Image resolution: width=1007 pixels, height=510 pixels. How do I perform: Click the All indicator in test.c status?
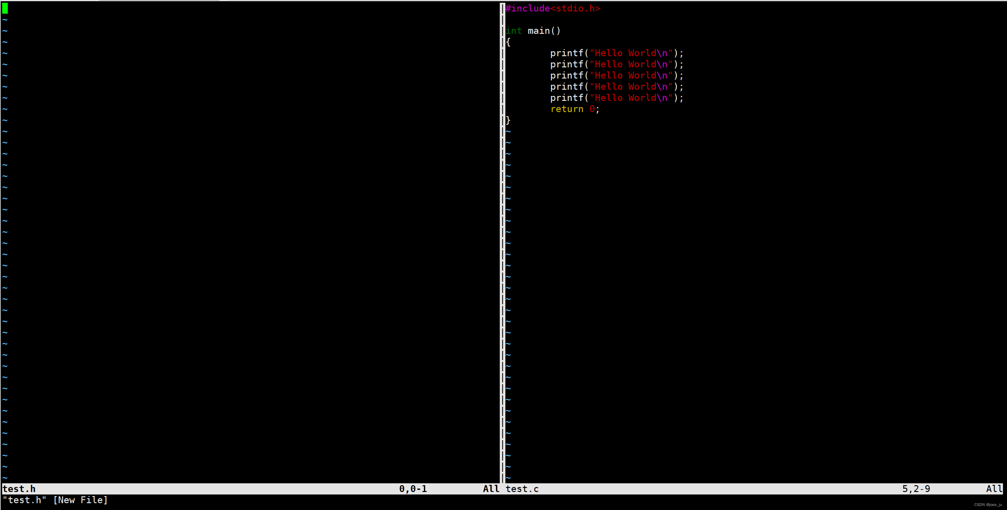(x=994, y=489)
